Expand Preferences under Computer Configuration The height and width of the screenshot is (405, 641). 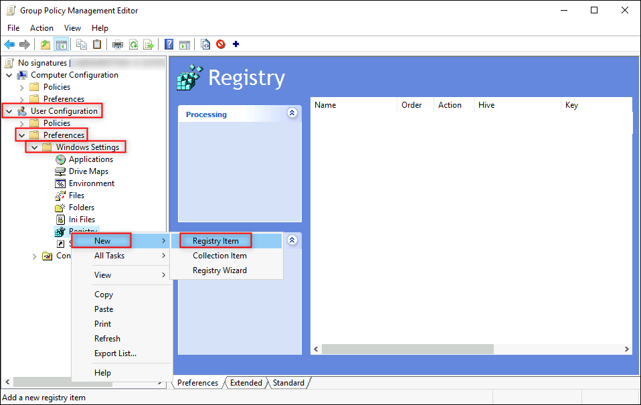[x=22, y=99]
